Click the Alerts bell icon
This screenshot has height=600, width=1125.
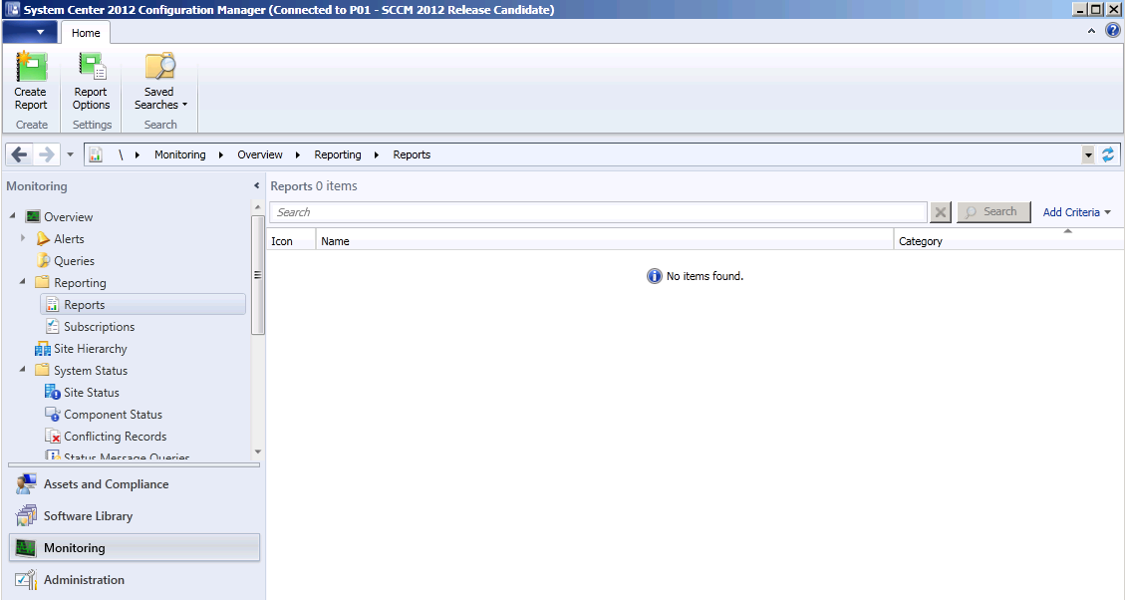tap(43, 239)
